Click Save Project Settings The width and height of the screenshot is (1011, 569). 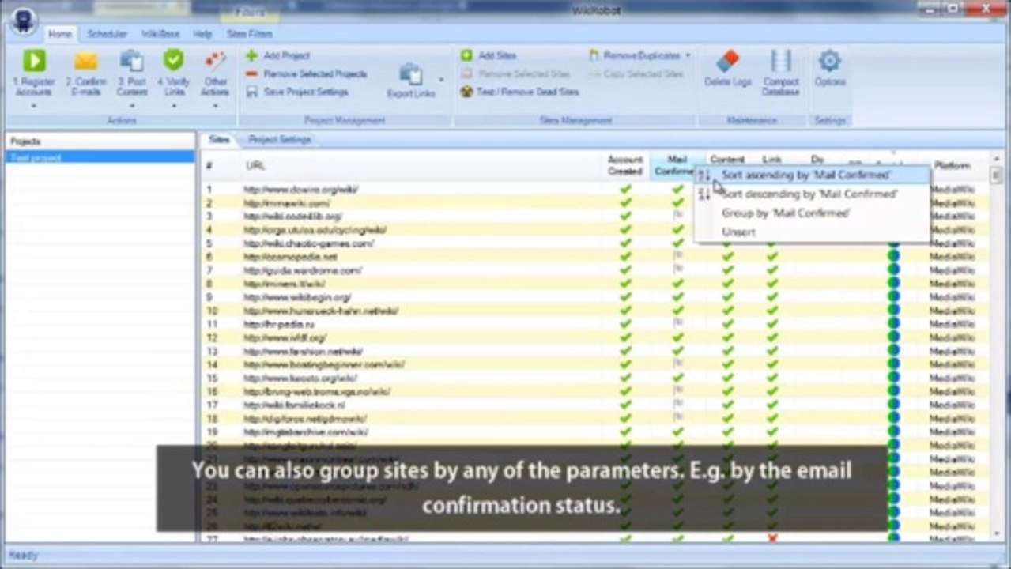click(297, 92)
